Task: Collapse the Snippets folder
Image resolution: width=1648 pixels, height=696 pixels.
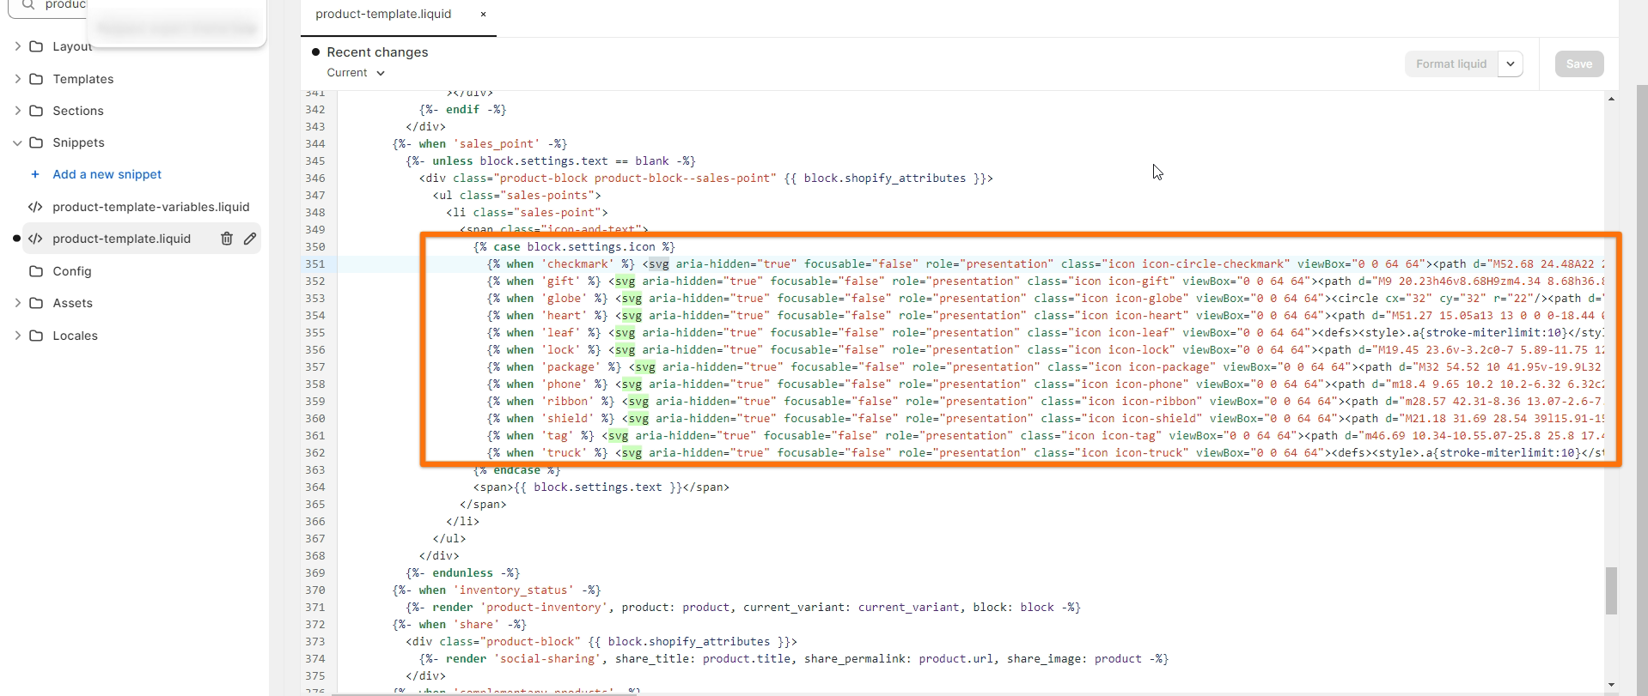Action: pos(17,142)
